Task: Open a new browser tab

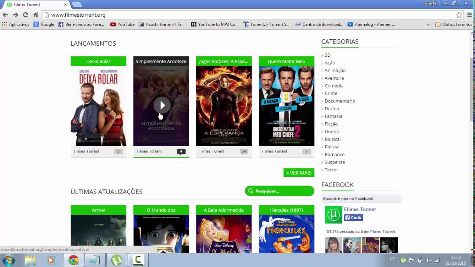Action: point(77,4)
